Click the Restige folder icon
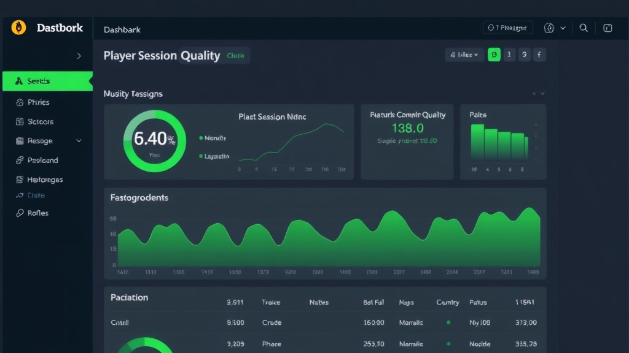 click(20, 141)
